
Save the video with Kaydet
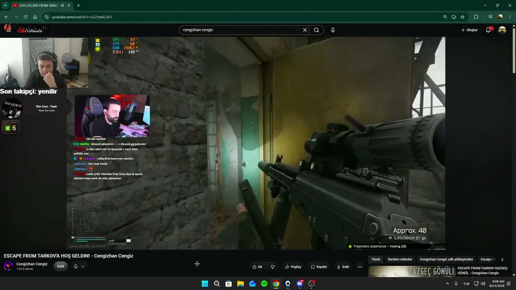point(319,267)
